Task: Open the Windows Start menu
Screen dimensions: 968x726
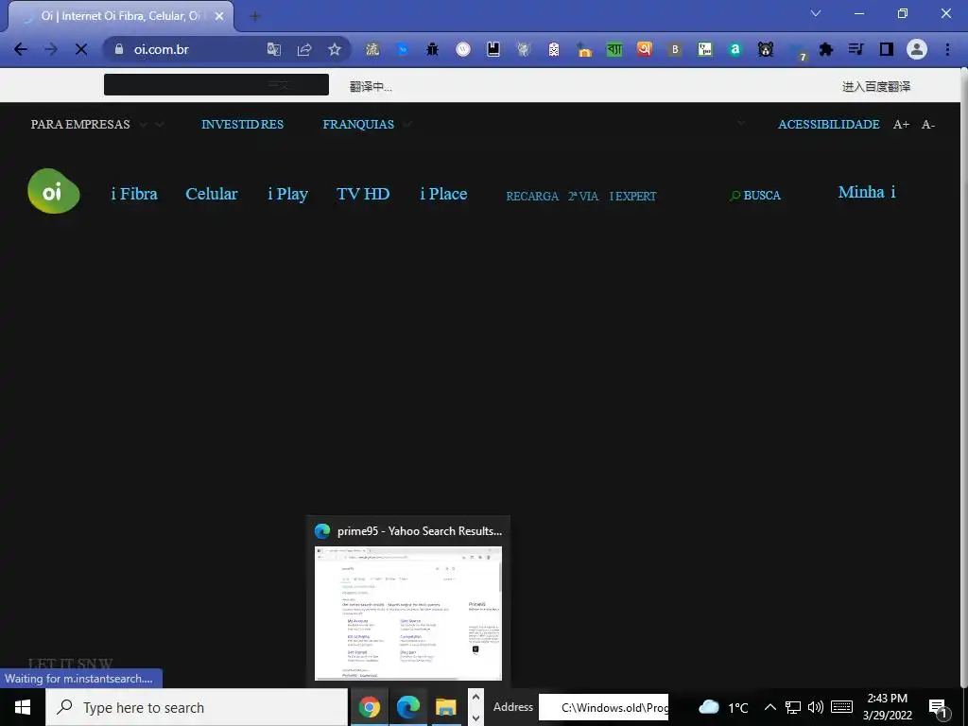Action: coord(23,707)
